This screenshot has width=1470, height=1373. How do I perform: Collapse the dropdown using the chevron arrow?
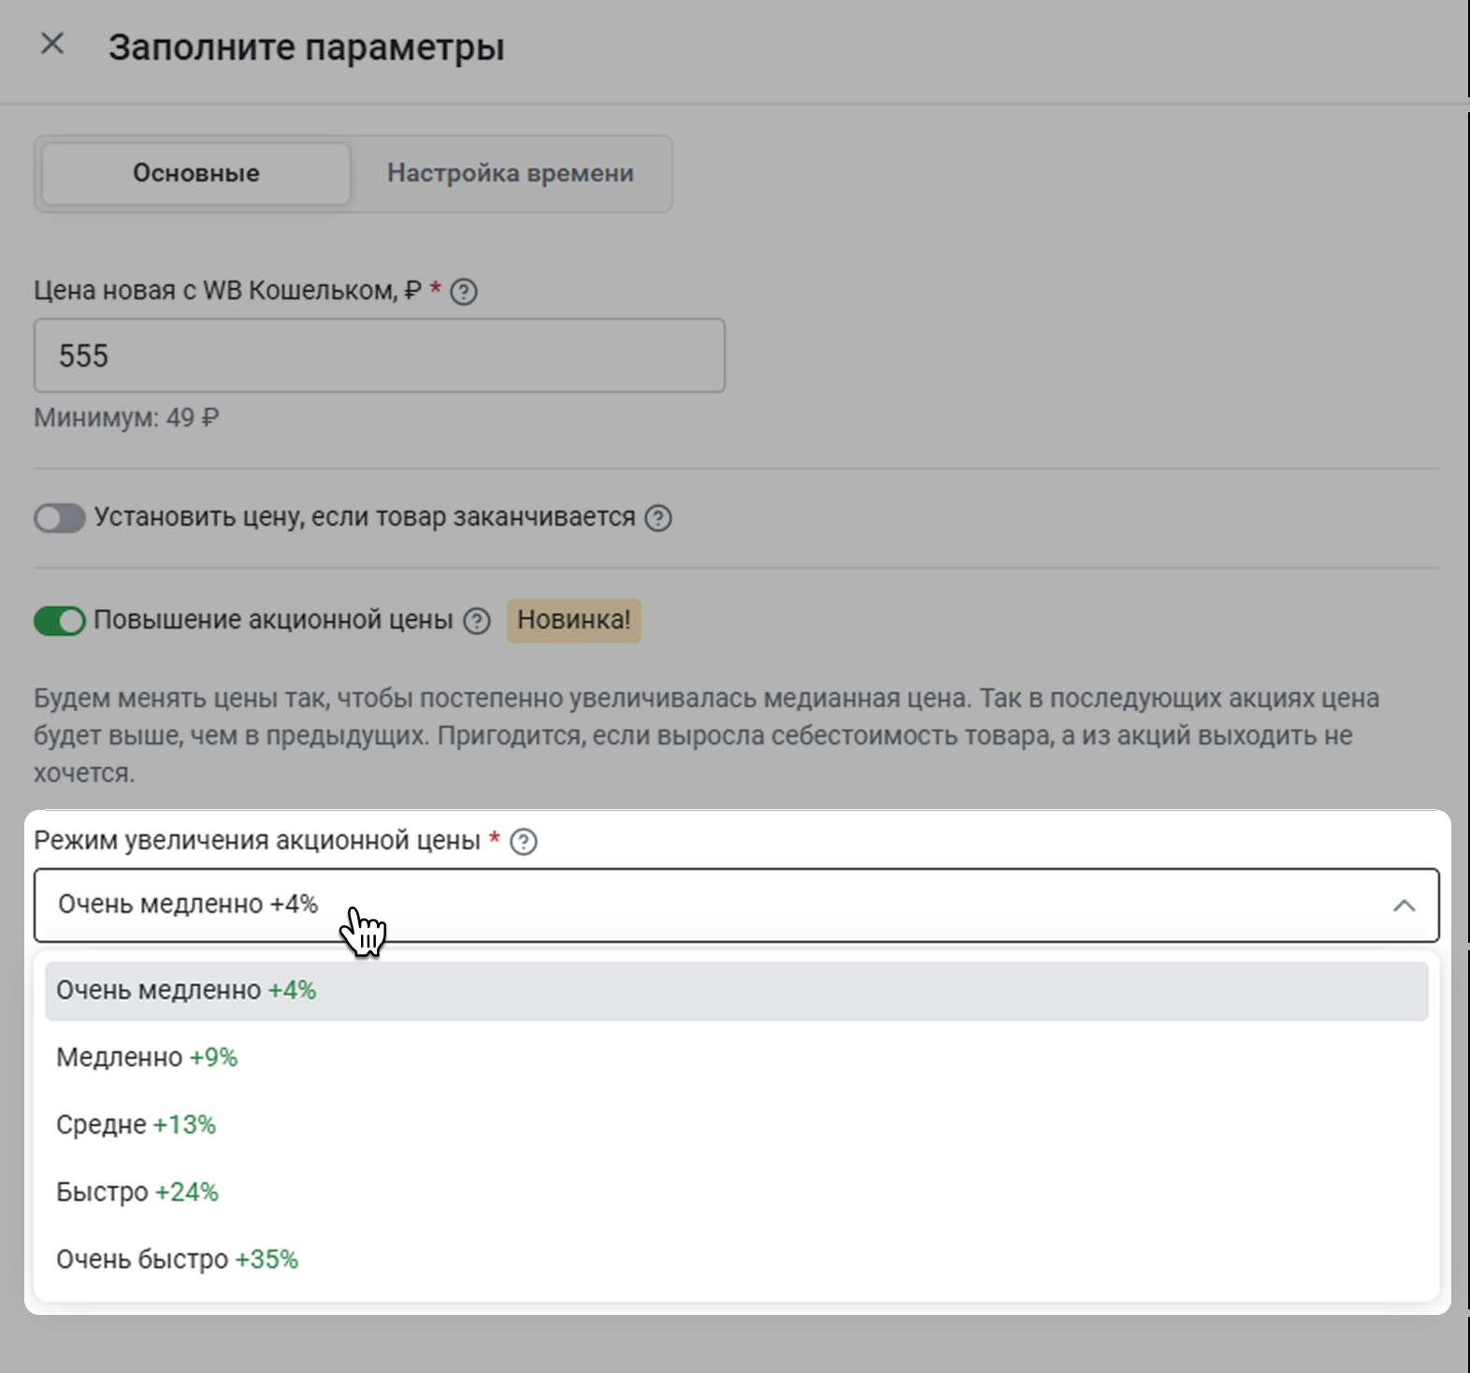click(x=1404, y=905)
